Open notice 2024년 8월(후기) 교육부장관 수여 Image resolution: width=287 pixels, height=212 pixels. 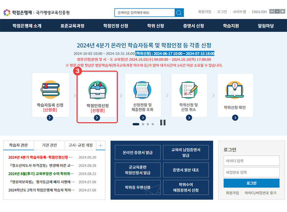41,174
